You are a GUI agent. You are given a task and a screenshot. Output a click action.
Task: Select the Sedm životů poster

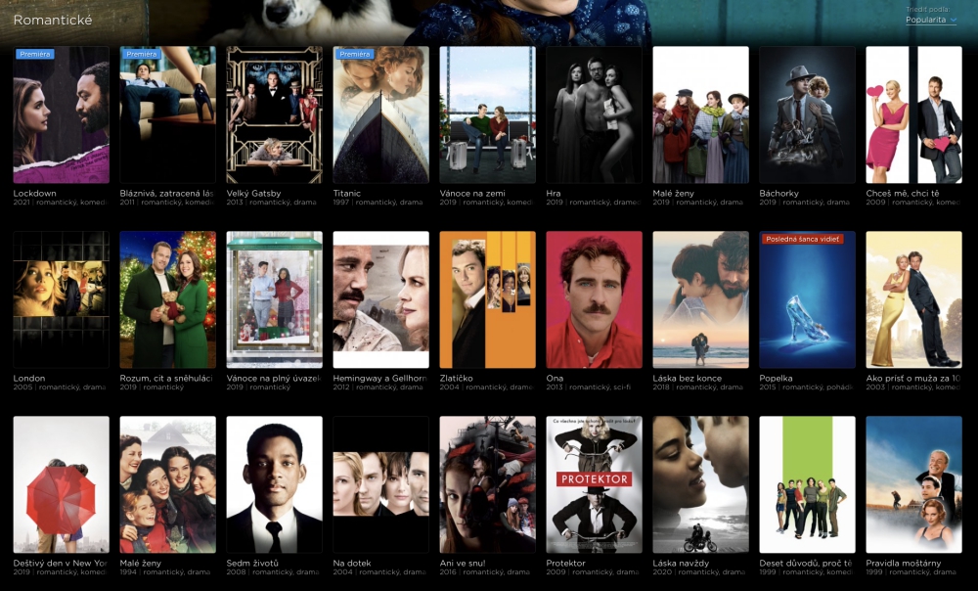coord(275,485)
